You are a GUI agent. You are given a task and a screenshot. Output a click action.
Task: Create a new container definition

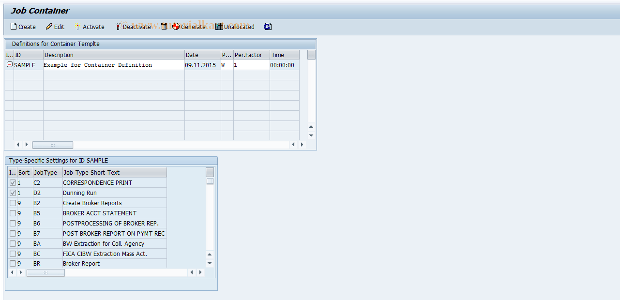click(23, 27)
